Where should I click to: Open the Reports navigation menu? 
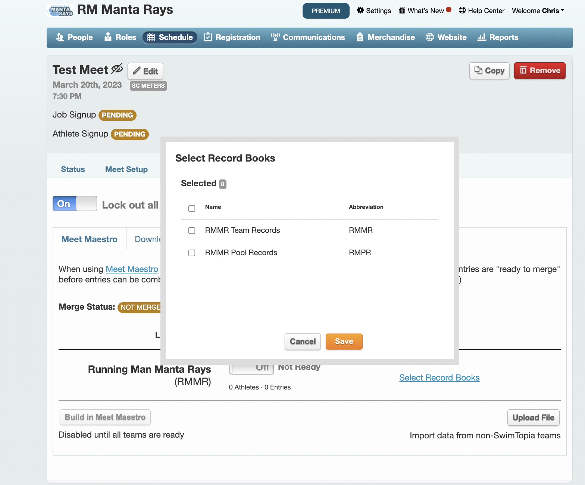point(498,37)
